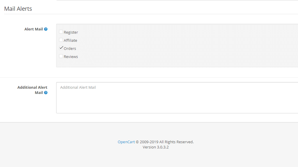This screenshot has width=298, height=167.
Task: Click the Affiliate option label text
Action: (70, 41)
